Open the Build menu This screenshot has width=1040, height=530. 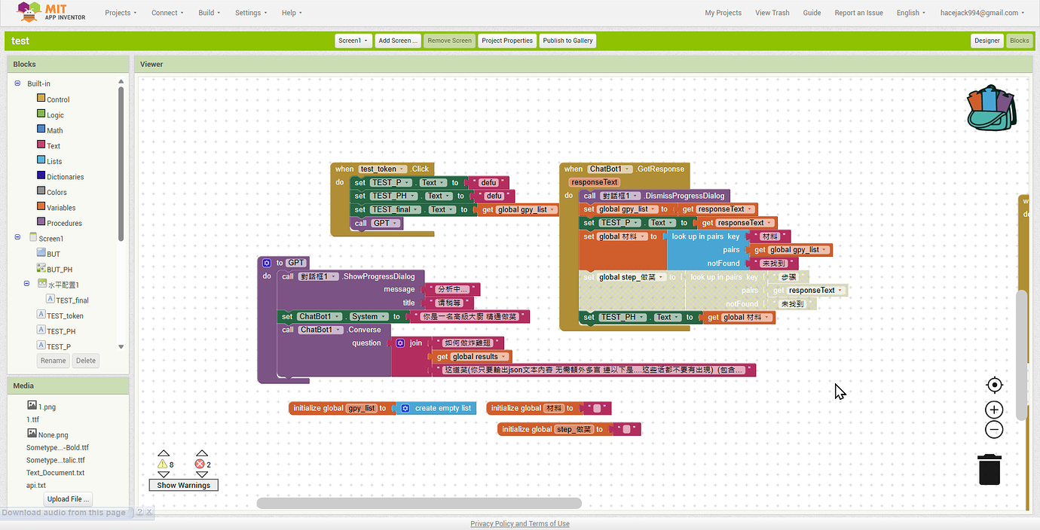pos(209,12)
